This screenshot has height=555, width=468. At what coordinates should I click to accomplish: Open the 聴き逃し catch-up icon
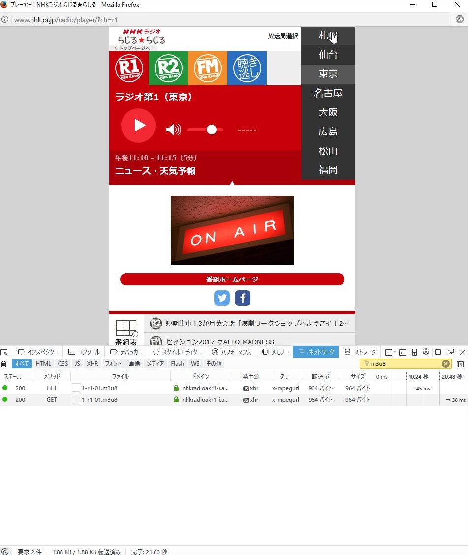point(247,68)
